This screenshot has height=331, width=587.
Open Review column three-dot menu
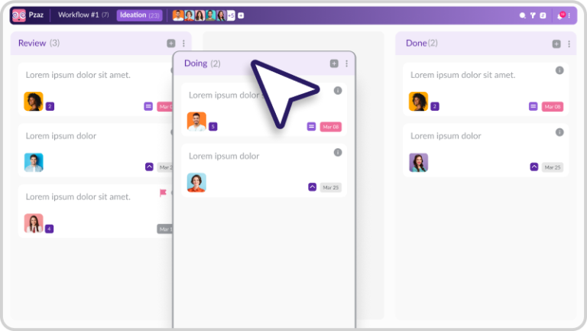[x=183, y=44]
